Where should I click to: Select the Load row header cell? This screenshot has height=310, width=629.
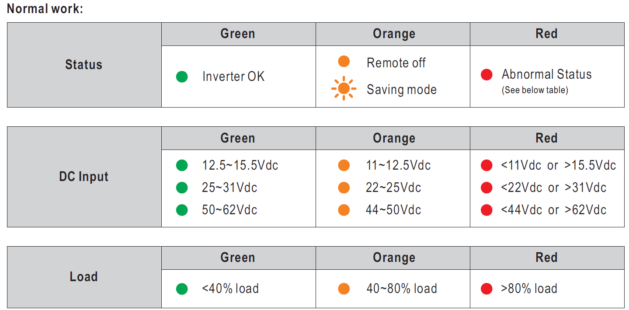[84, 277]
